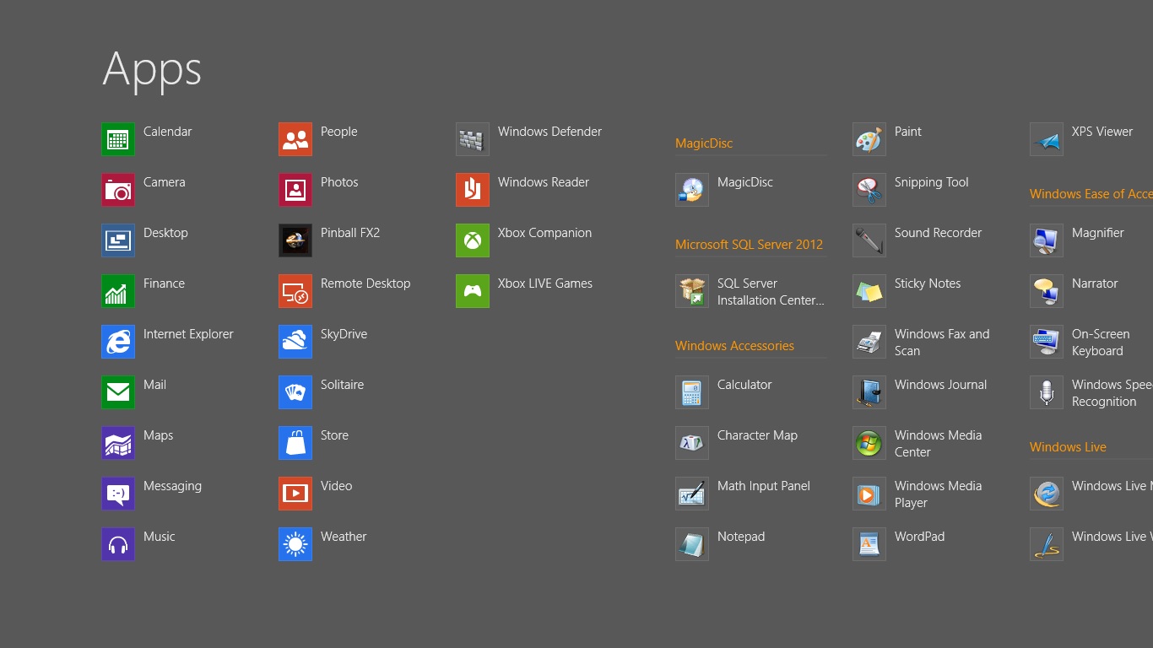Click the Microsoft SQL Server 2012 heading
The height and width of the screenshot is (648, 1153).
pos(749,245)
